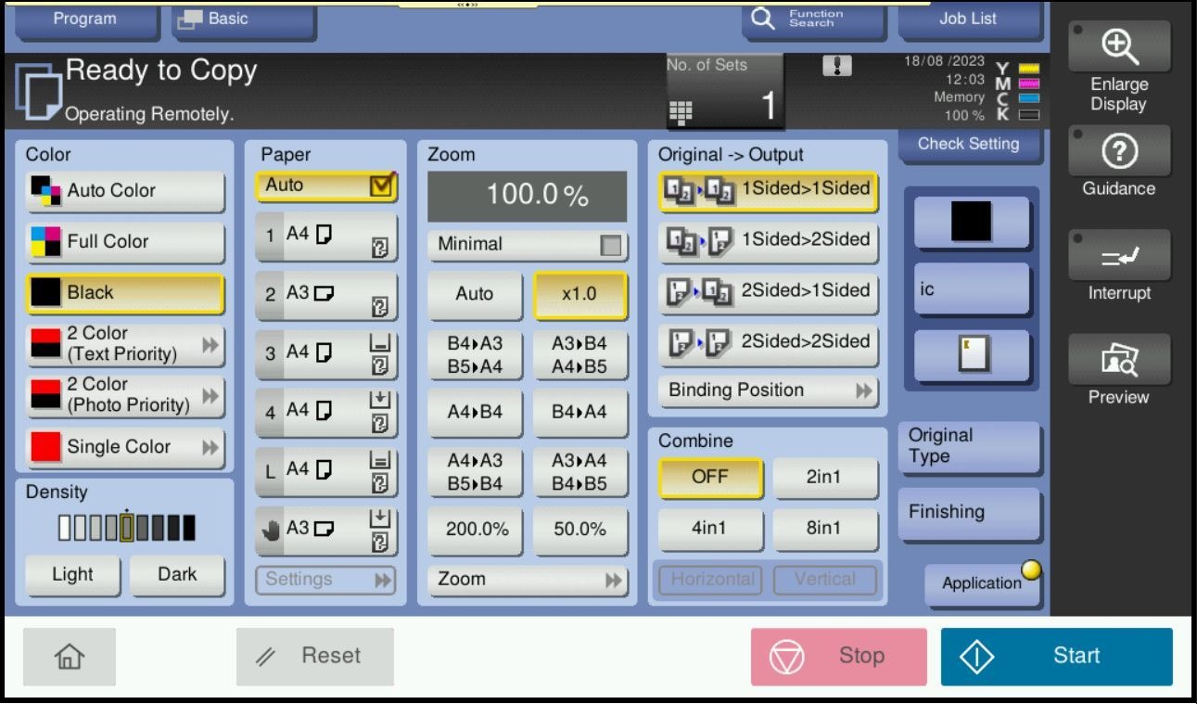Screen dimensions: 1197x704
Task: Select the 1Sided>2Sided output option
Action: point(769,240)
